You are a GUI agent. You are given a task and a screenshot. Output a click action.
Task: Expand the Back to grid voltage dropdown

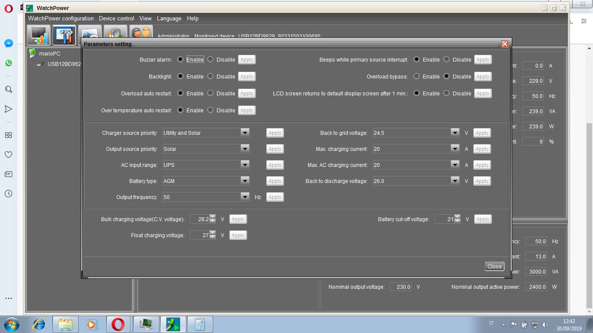pos(455,133)
